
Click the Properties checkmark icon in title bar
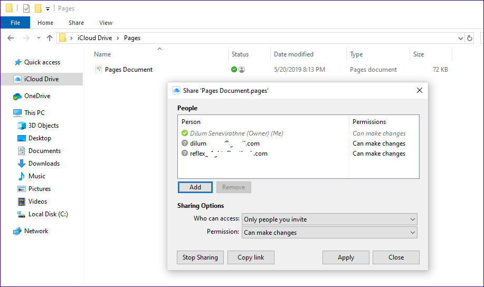tap(26, 8)
